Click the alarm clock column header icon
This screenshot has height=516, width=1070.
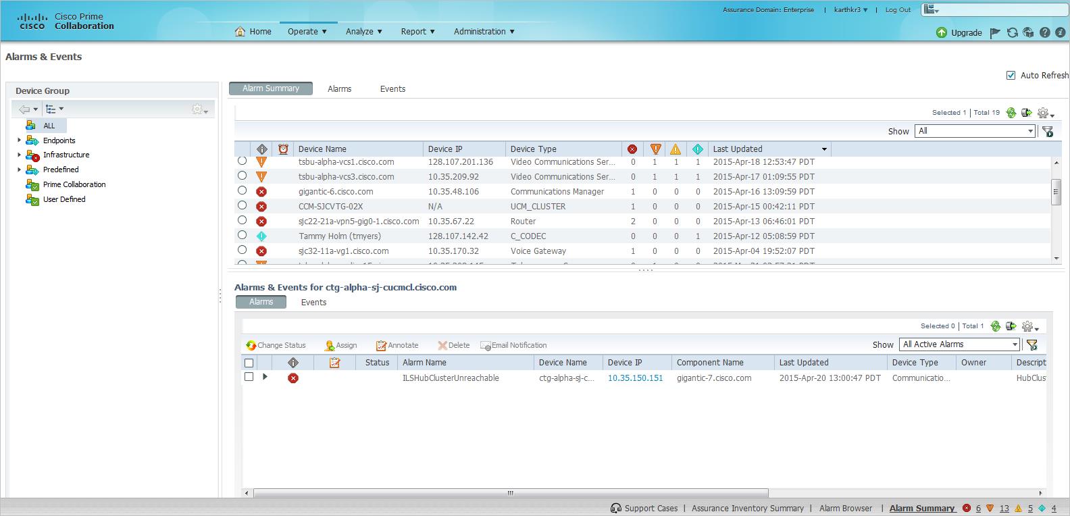[x=283, y=149]
